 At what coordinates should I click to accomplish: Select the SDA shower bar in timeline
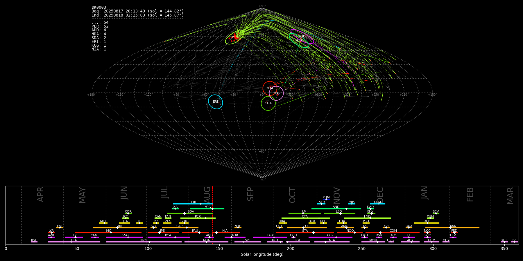click(190, 213)
